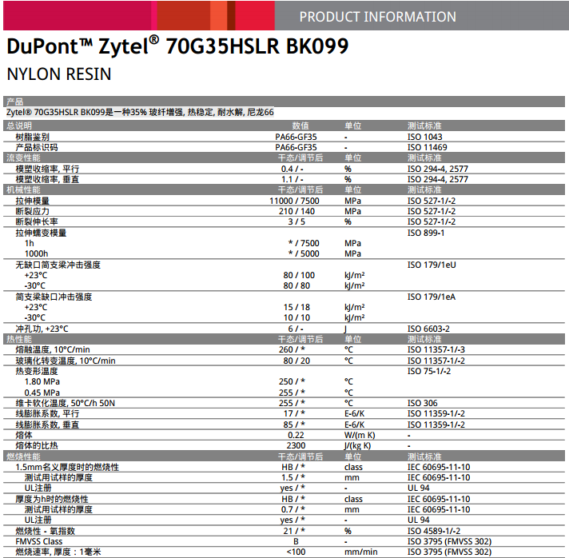The height and width of the screenshot is (558, 569).
Task: Click the 简支梁缺口冲击强度 label
Action: (54, 297)
